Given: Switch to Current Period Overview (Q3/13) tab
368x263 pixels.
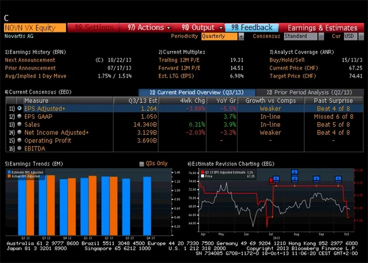Looking at the screenshot, I should pyautogui.click(x=197, y=92).
